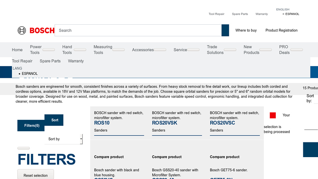Open the Product Registration link
This screenshot has width=318, height=179.
pos(281,30)
